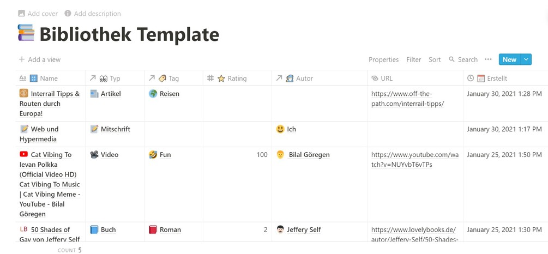The height and width of the screenshot is (254, 548).
Task: Open the Sort options
Action: point(435,59)
